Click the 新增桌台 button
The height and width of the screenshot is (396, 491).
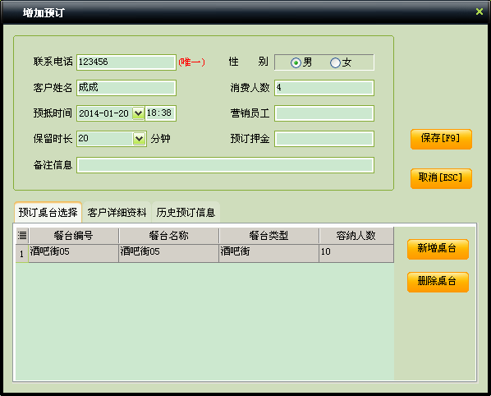[x=438, y=249]
